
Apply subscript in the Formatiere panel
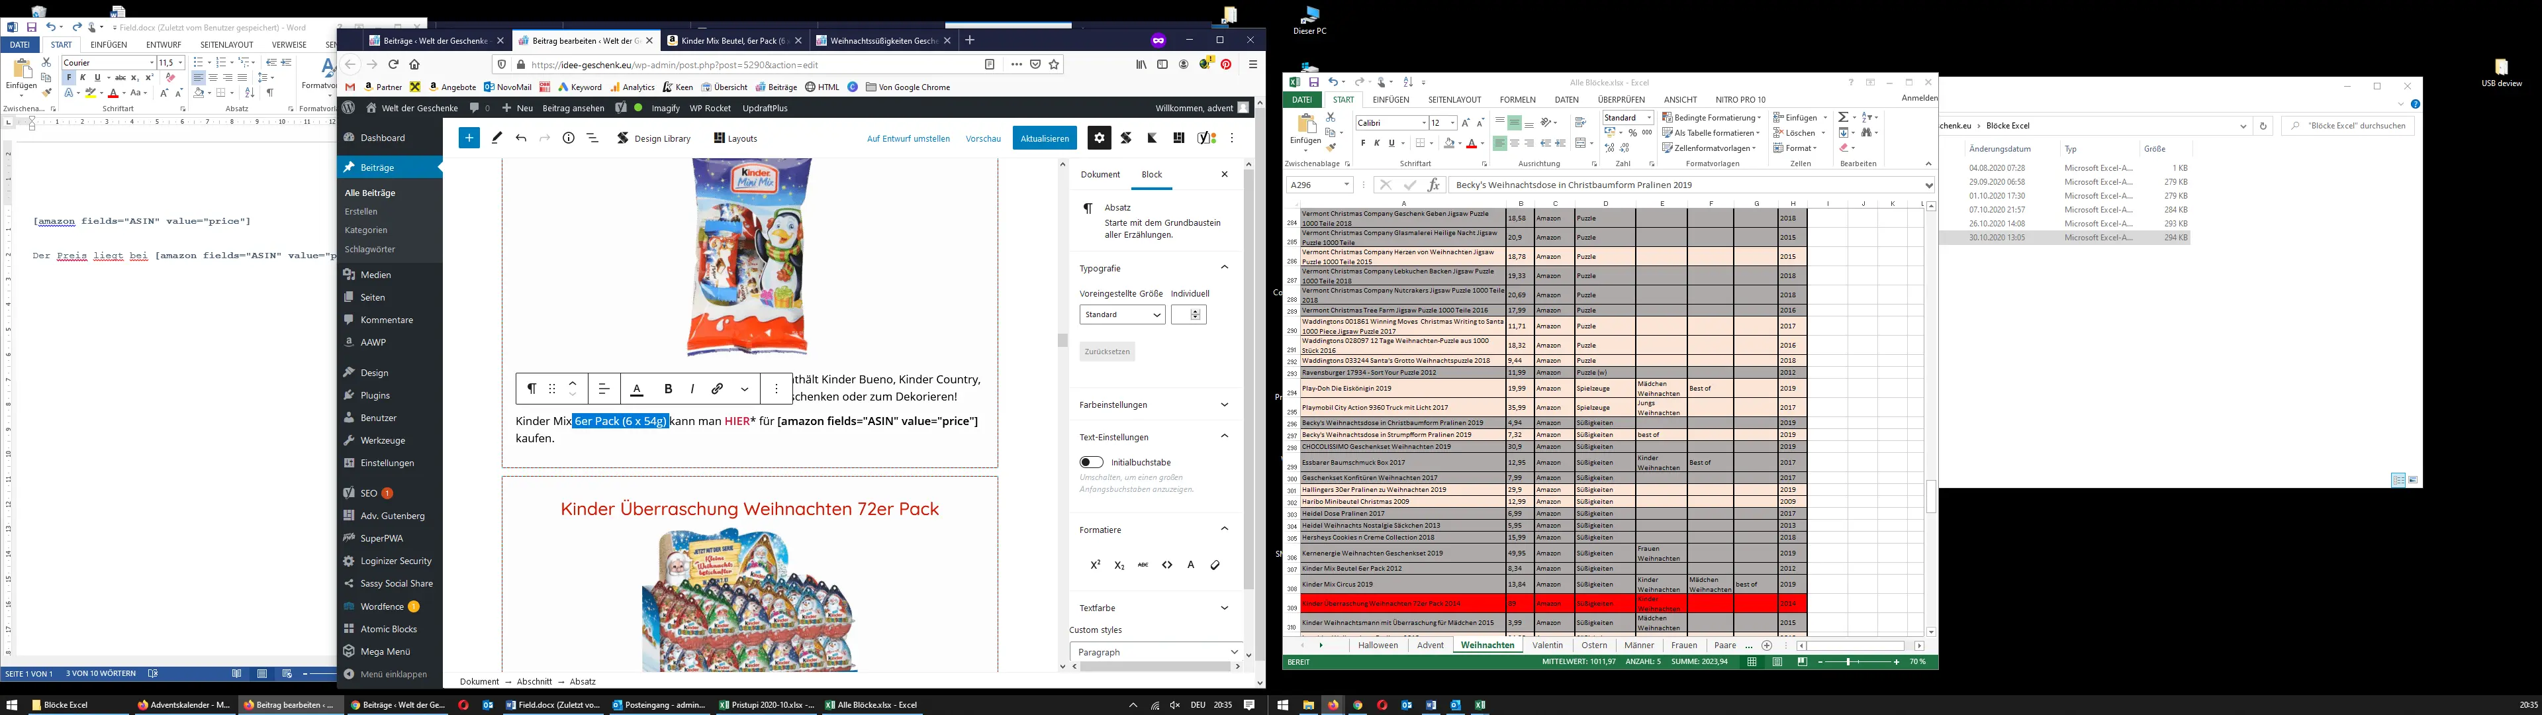(1119, 565)
